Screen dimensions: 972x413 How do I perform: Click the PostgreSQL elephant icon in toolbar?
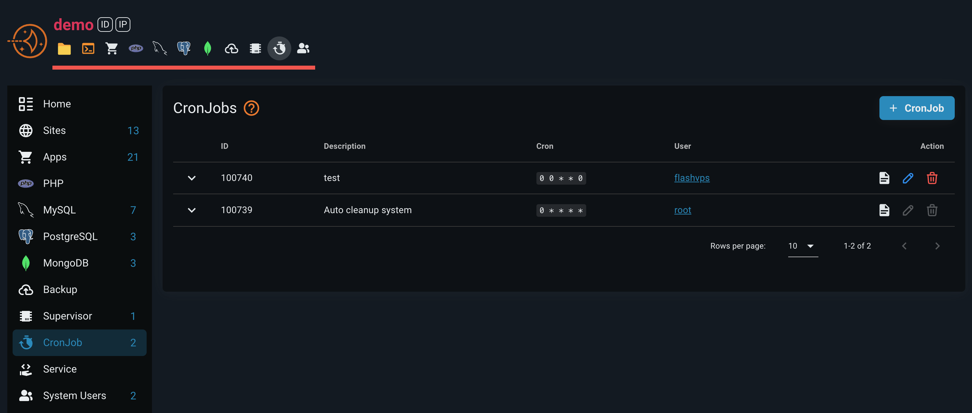click(x=184, y=48)
